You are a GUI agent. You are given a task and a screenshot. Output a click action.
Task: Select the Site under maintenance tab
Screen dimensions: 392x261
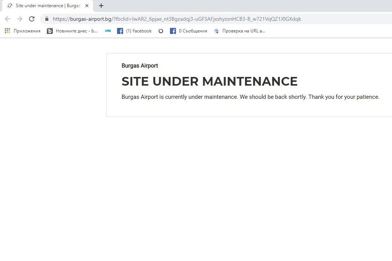click(48, 6)
